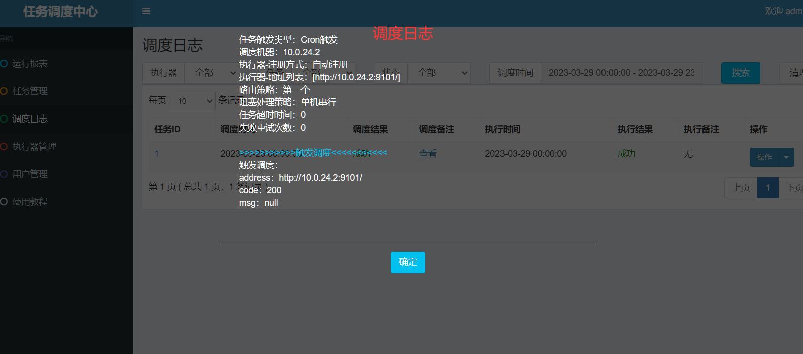Click the 调度备注 column header

(x=437, y=129)
